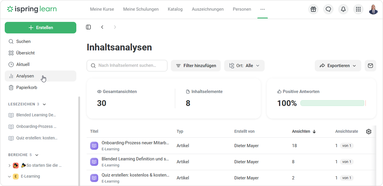This screenshot has height=186, width=383.
Task: Open the gift icon in header
Action: click(x=313, y=9)
